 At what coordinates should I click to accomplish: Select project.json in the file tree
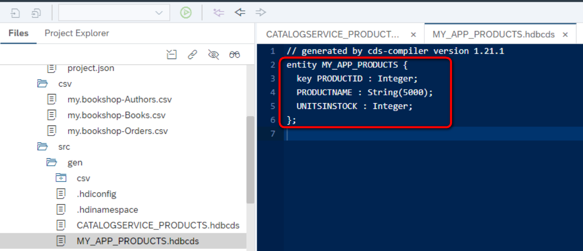[91, 68]
